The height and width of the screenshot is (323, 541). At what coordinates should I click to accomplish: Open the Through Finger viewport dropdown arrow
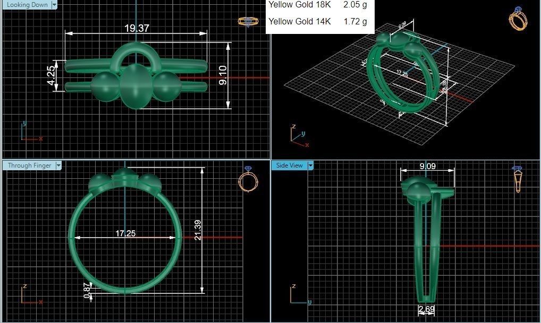pyautogui.click(x=58, y=165)
